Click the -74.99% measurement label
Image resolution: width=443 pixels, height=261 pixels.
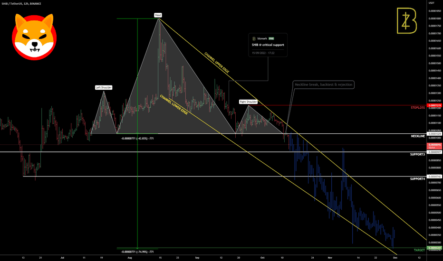click(x=137, y=252)
